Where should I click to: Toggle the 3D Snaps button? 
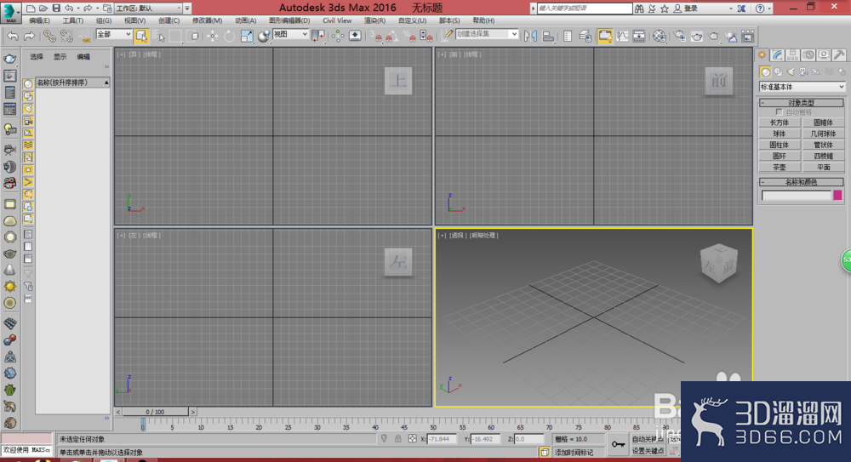[x=376, y=37]
